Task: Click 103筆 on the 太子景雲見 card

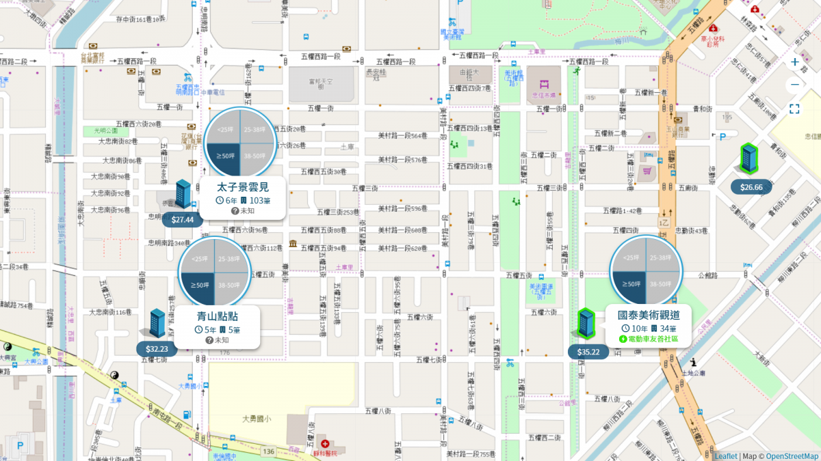Action: [x=256, y=201]
